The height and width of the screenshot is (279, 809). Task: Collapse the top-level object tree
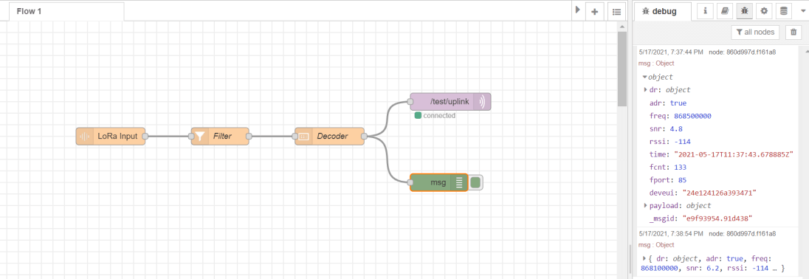(x=645, y=77)
